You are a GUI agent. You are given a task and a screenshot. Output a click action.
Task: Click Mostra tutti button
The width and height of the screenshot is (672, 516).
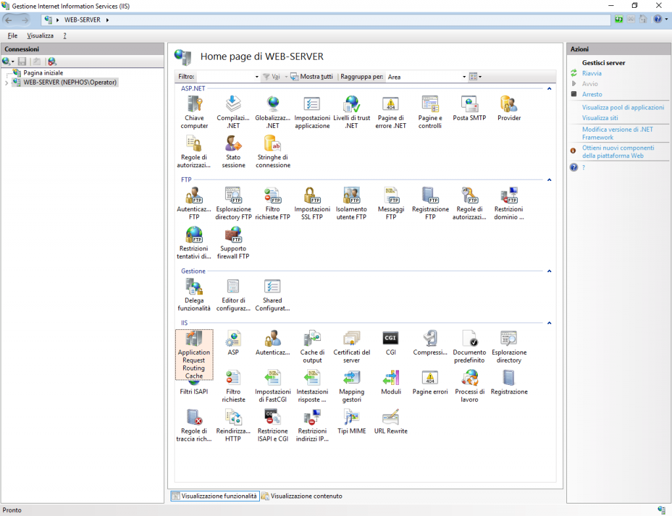pyautogui.click(x=312, y=77)
